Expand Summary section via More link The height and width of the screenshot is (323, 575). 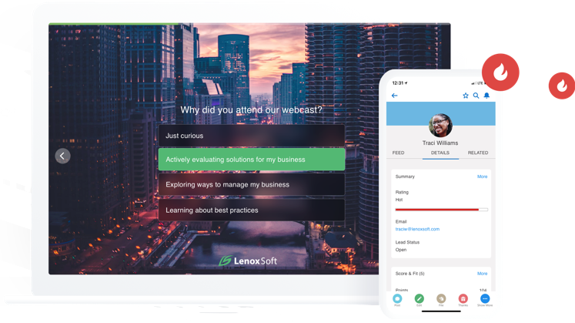482,177
